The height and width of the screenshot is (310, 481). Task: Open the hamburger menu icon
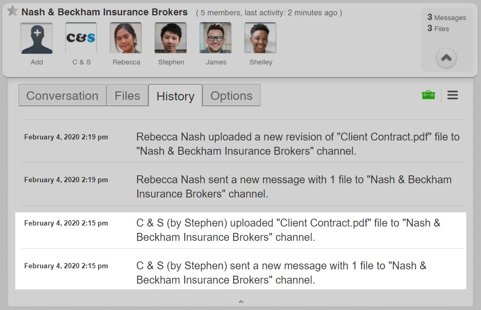[453, 95]
